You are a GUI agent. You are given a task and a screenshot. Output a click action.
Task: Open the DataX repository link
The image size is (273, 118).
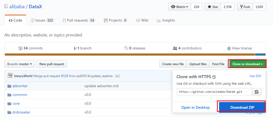35,7
